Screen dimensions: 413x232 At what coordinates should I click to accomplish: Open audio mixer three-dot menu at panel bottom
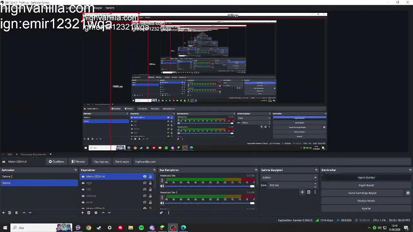click(168, 213)
